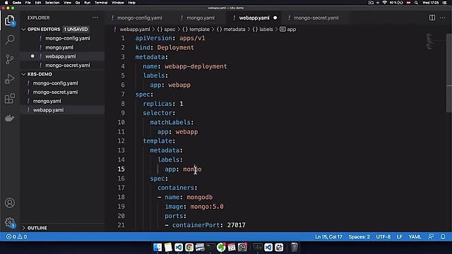Click the 1 UNSAVED badge
The height and width of the screenshot is (254, 452).
tap(76, 30)
